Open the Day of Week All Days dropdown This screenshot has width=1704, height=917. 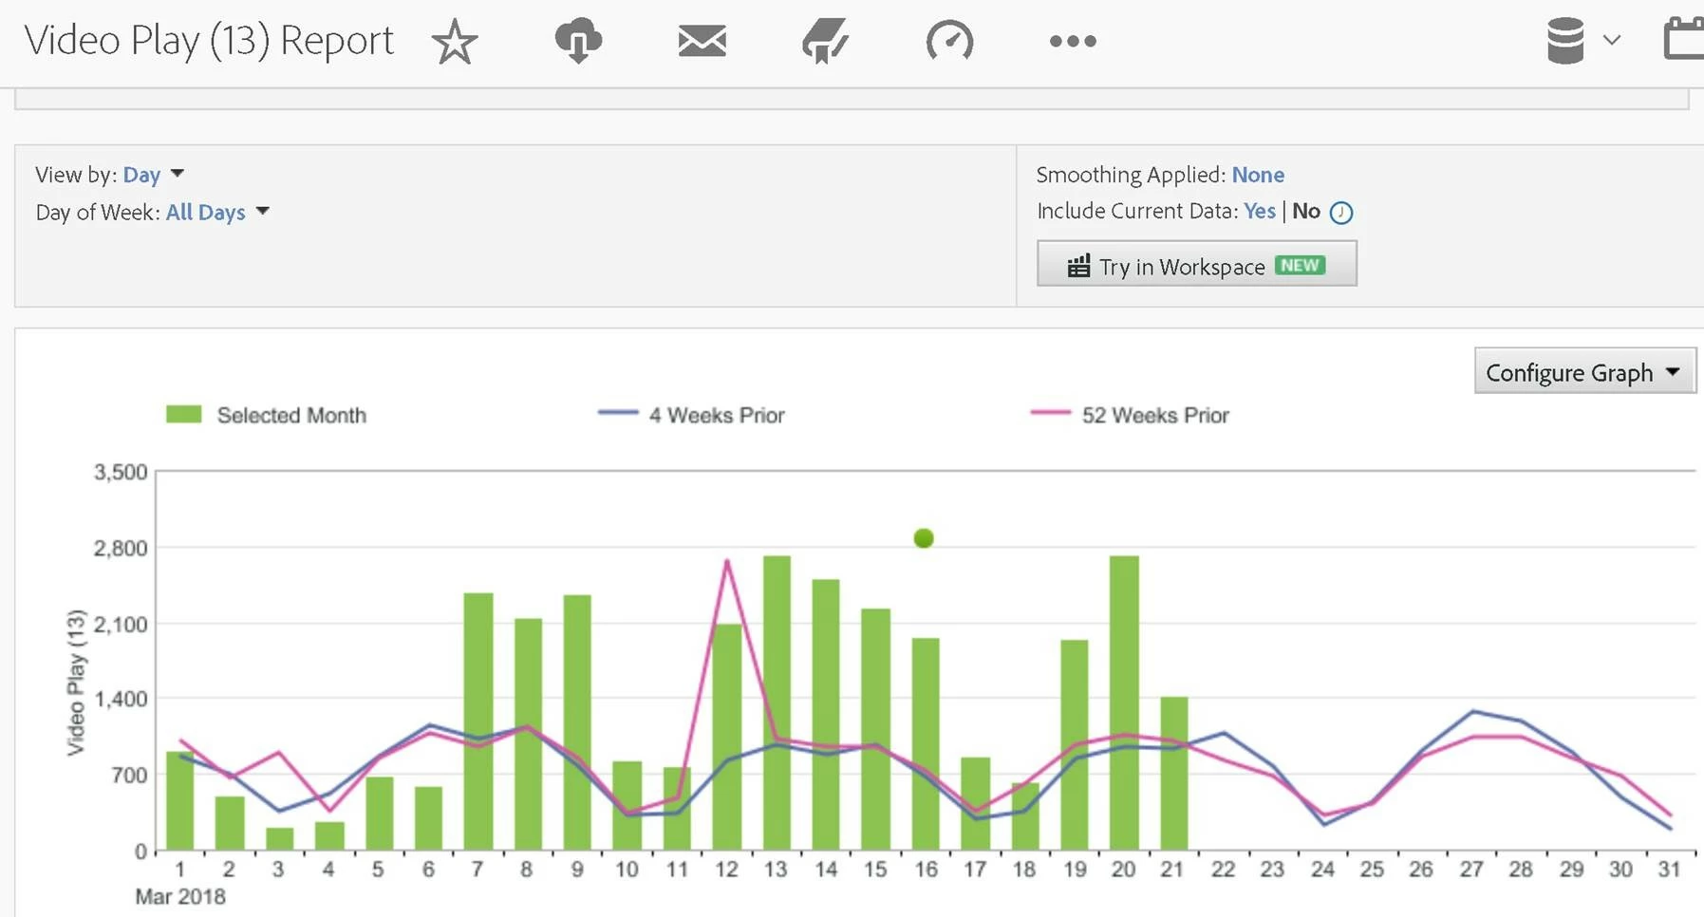point(217,212)
